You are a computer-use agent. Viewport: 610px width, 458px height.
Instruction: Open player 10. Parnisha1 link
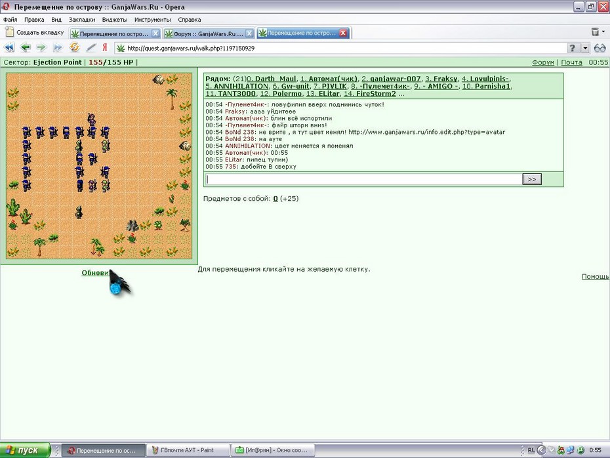486,86
